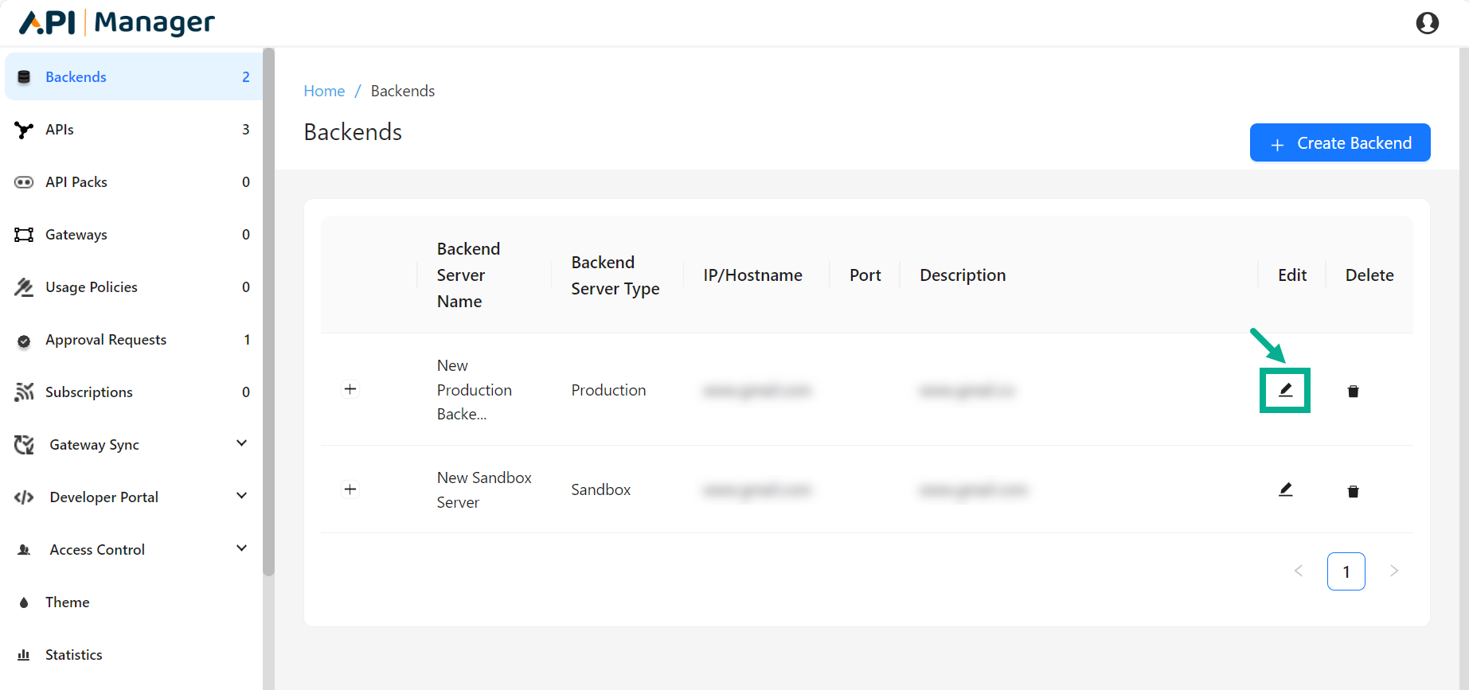Open the Theme droplet icon
Image resolution: width=1469 pixels, height=690 pixels.
point(24,602)
